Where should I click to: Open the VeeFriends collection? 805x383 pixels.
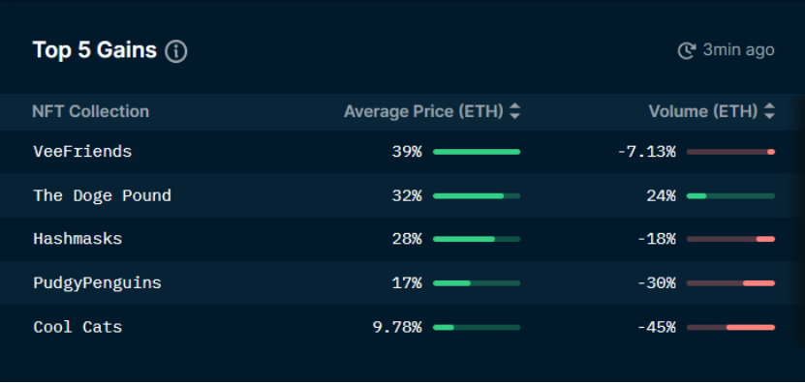pos(82,152)
